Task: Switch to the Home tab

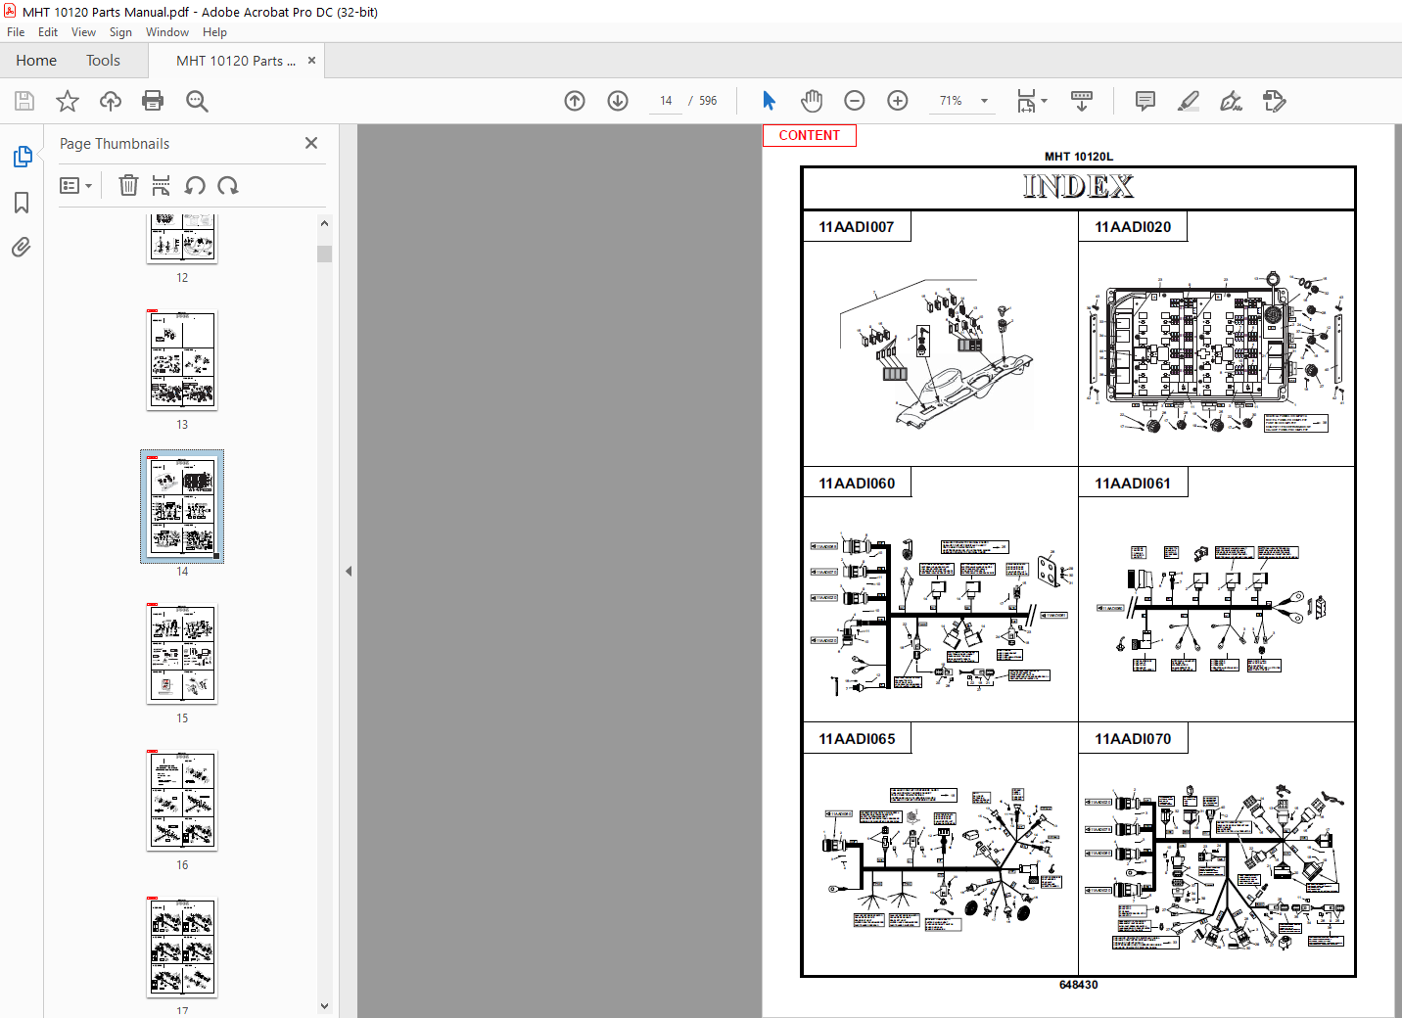Action: pyautogui.click(x=36, y=61)
